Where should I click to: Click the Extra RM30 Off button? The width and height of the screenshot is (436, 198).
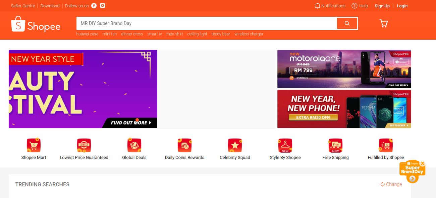point(313,118)
